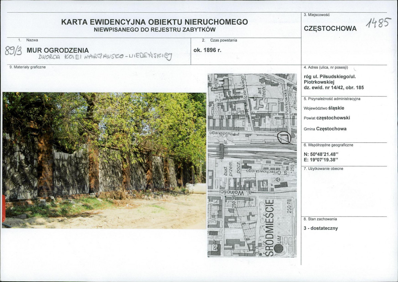Click the longitude 'E: 19°07'19.38"'
The width and height of the screenshot is (398, 282).
tap(321, 160)
